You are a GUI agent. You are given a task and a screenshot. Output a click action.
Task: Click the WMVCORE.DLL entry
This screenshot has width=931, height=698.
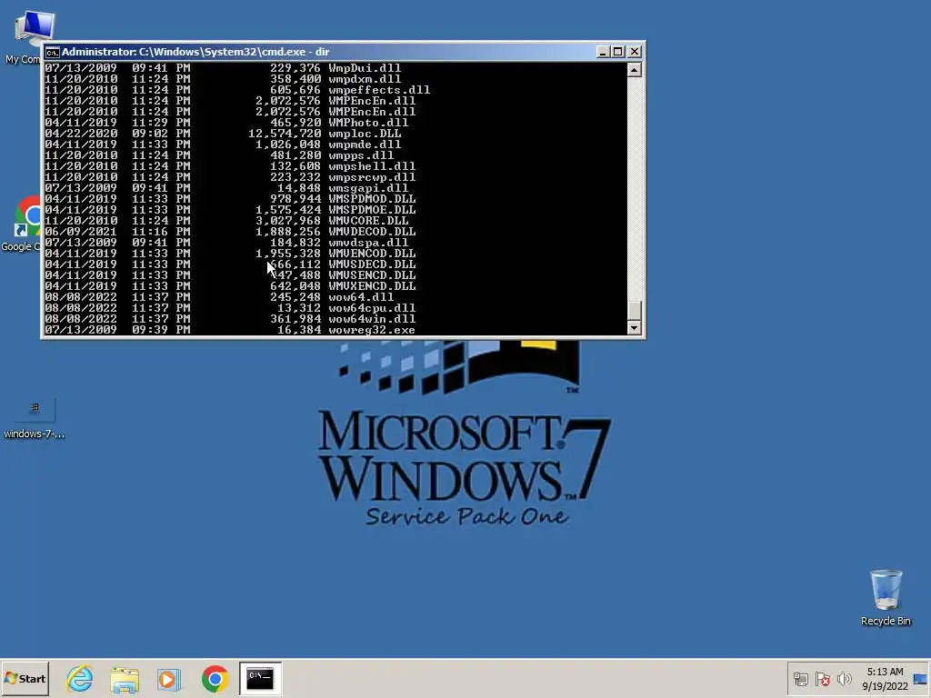coord(368,221)
